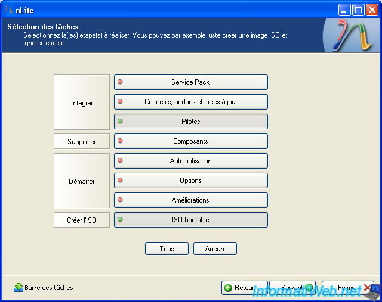Click the nLite title bar icon

8,10
